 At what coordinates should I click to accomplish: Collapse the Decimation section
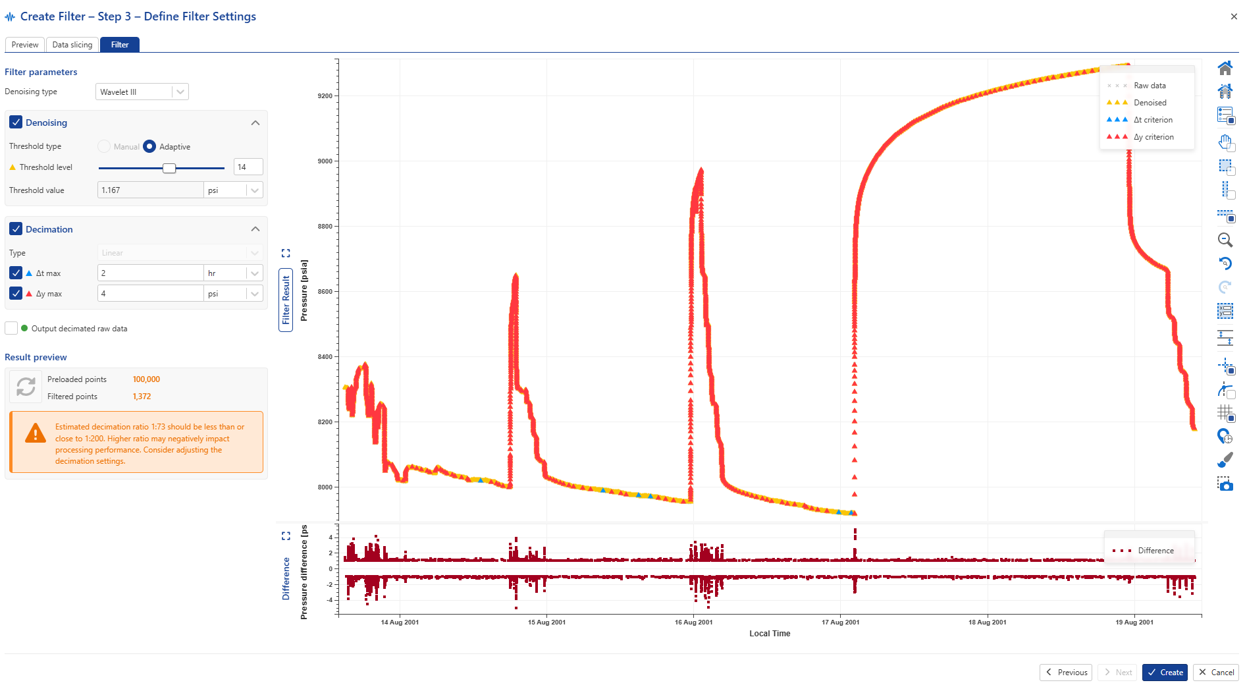255,229
